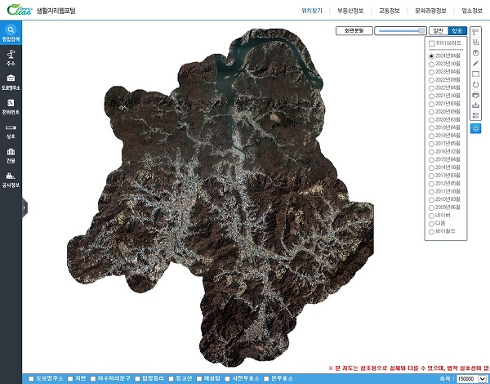Image resolution: width=490 pixels, height=384 pixels.
Task: Open the 공사정보 sidebar icon
Action: point(11,180)
